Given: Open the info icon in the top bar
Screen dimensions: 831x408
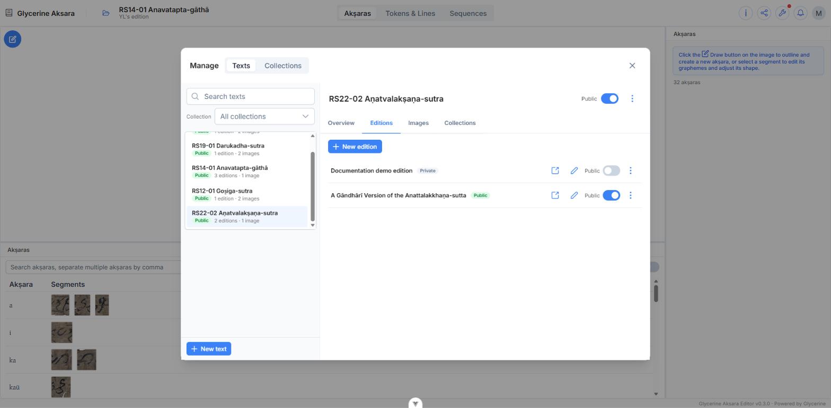Looking at the screenshot, I should [746, 13].
